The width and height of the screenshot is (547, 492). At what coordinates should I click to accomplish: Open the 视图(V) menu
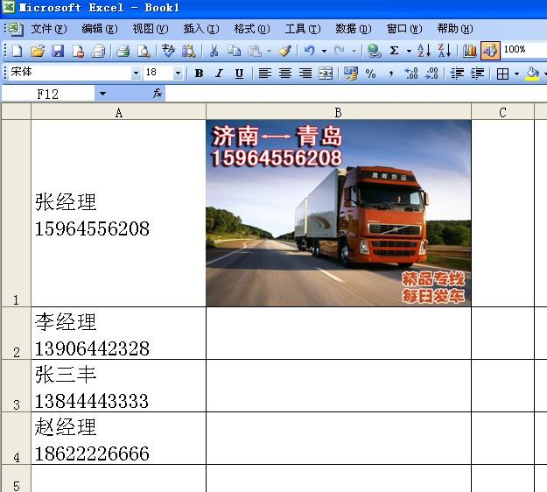151,29
